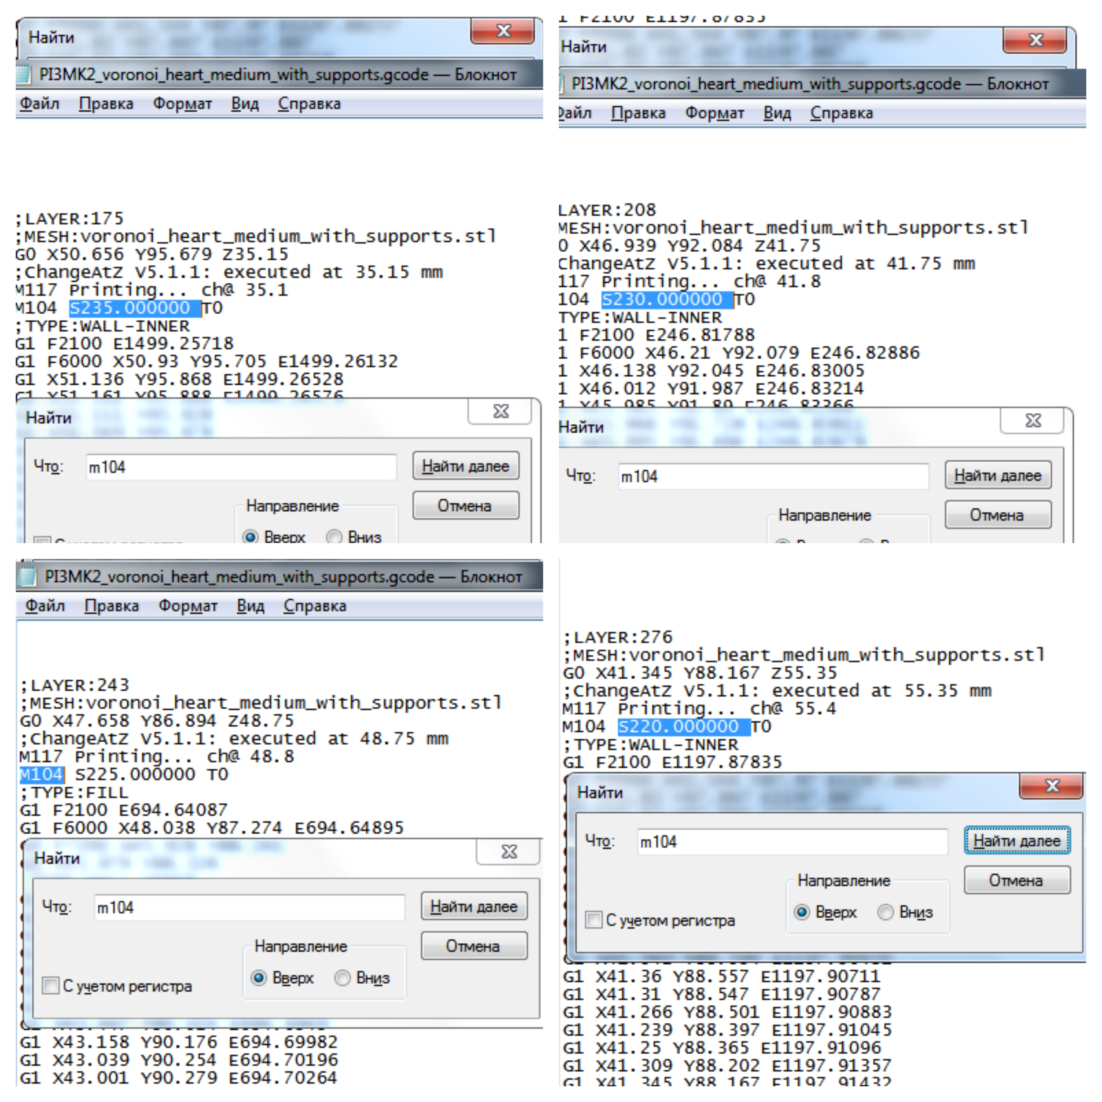The width and height of the screenshot is (1102, 1102).
Task: Click Notepad icon left of title above LAYER:175
Action: coord(23,75)
